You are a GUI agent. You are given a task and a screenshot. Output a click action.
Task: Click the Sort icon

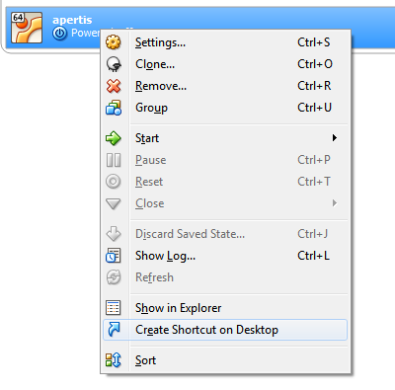pyautogui.click(x=114, y=360)
